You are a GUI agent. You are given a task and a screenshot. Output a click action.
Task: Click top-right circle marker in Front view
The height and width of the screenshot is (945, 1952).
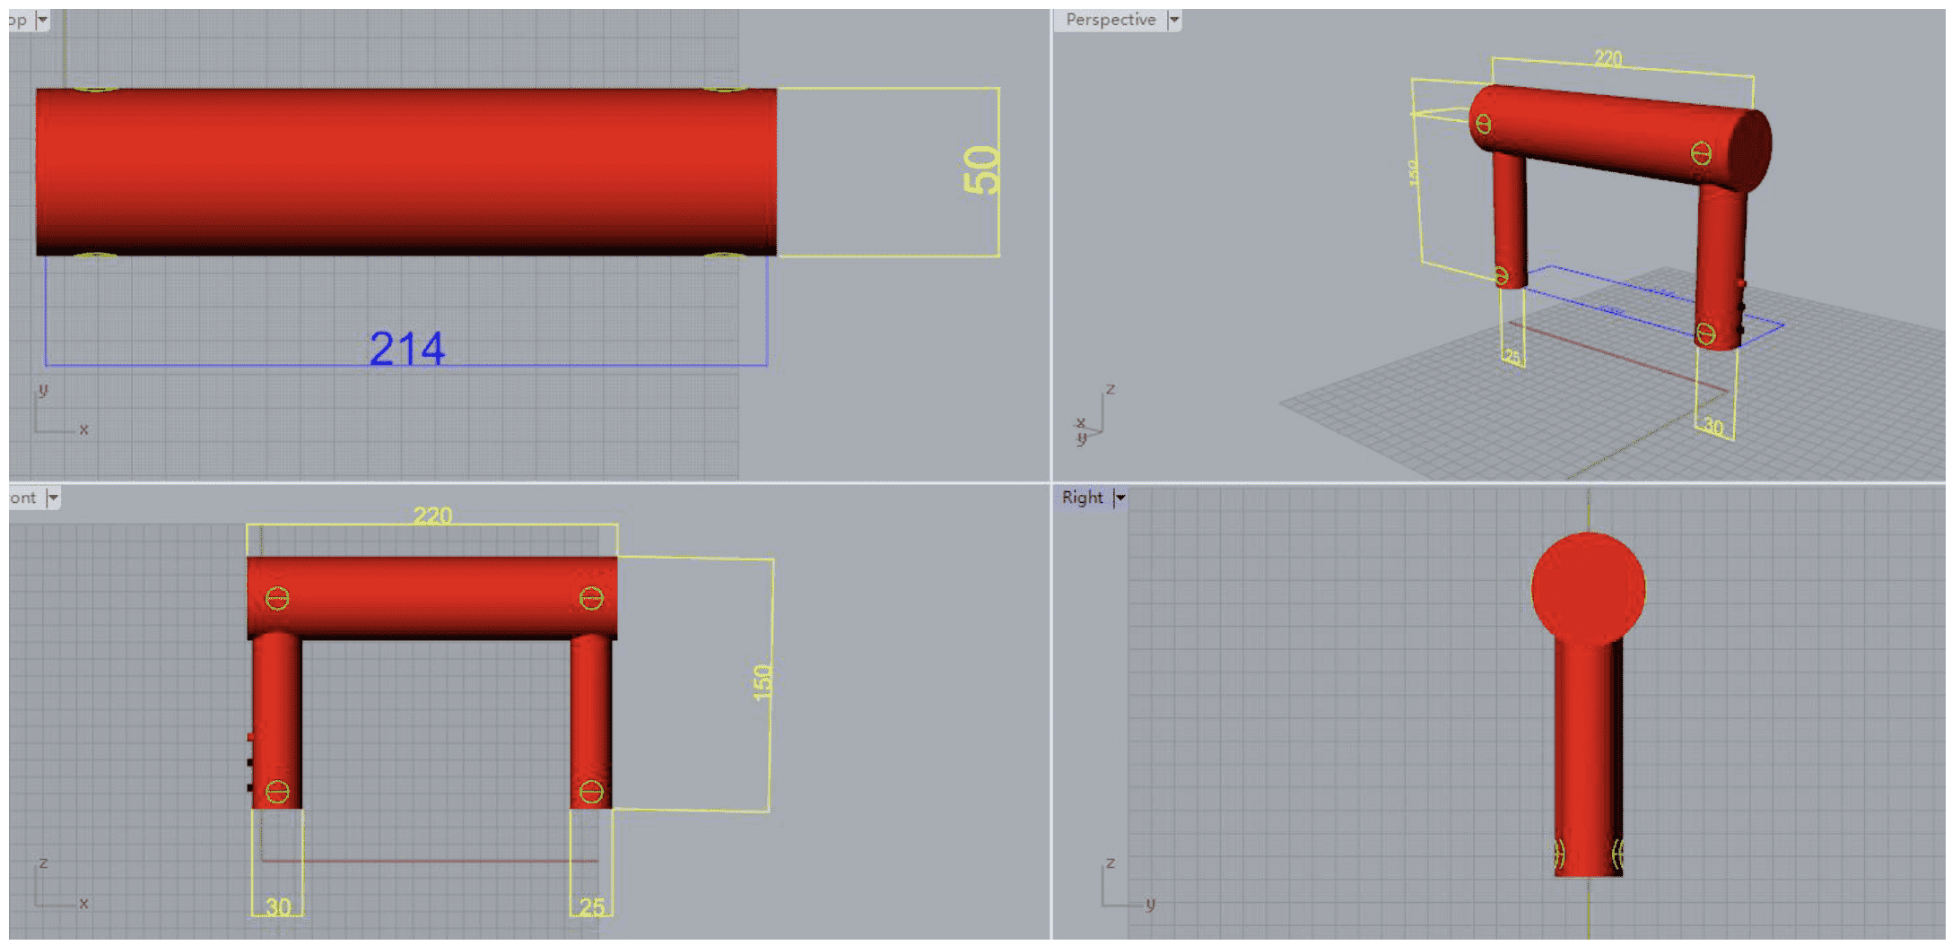click(x=591, y=598)
